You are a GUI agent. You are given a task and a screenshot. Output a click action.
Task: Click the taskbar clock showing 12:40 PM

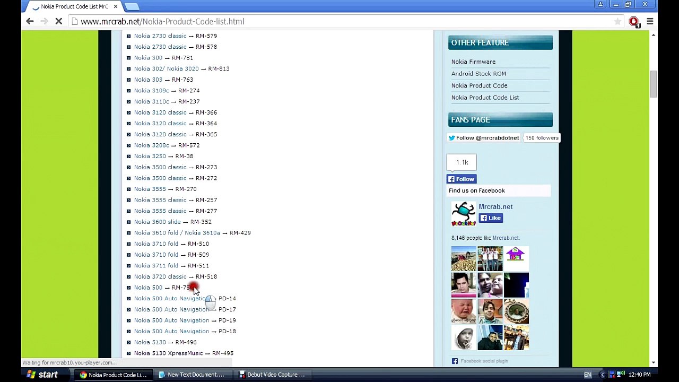[x=639, y=375]
